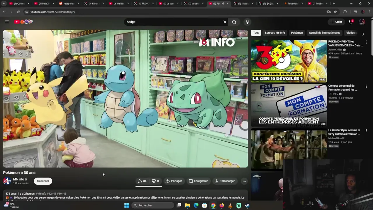Open VLC from the taskbar
Image resolution: width=373 pixels, height=210 pixels.
(x=230, y=205)
